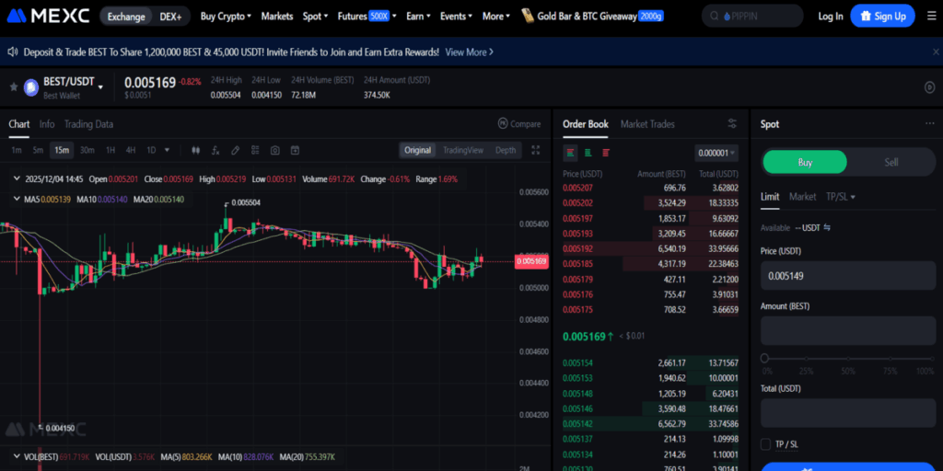Image resolution: width=943 pixels, height=471 pixels.
Task: Open the indicators fx tool
Action: [215, 150]
